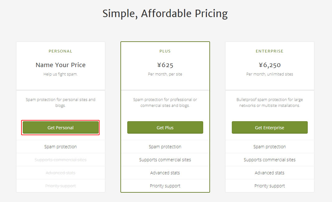
Task: Select the PLUS plan heading
Action: coord(165,51)
